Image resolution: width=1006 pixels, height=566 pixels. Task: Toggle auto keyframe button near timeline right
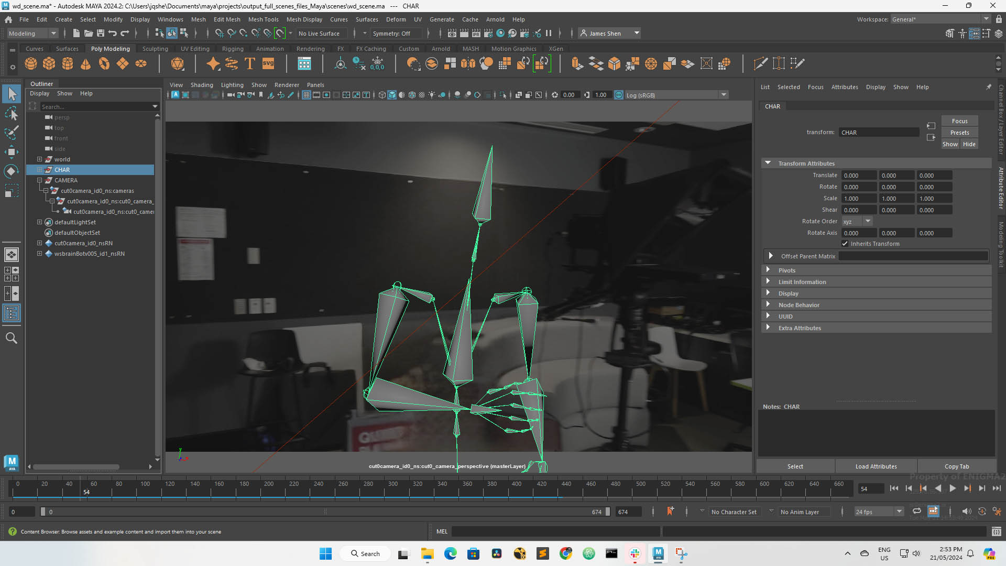[x=981, y=511]
